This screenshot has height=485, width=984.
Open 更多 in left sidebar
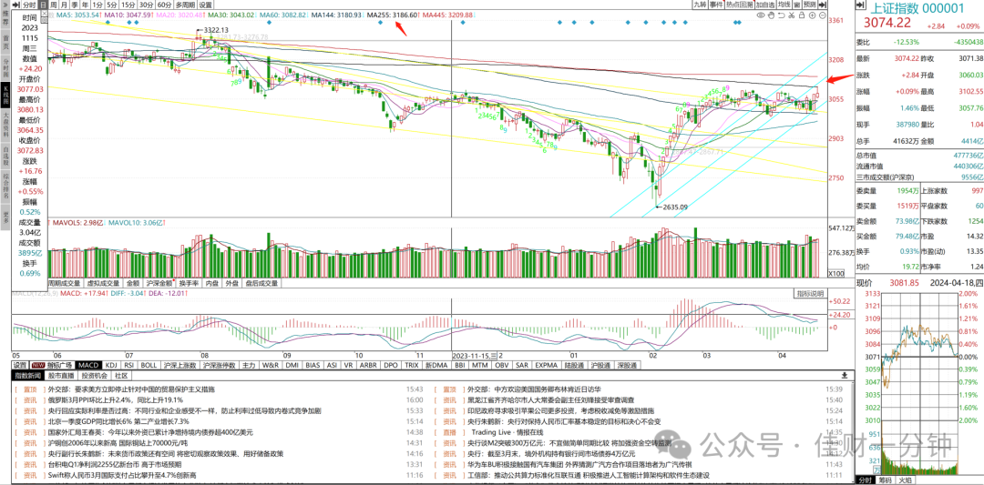click(x=5, y=218)
